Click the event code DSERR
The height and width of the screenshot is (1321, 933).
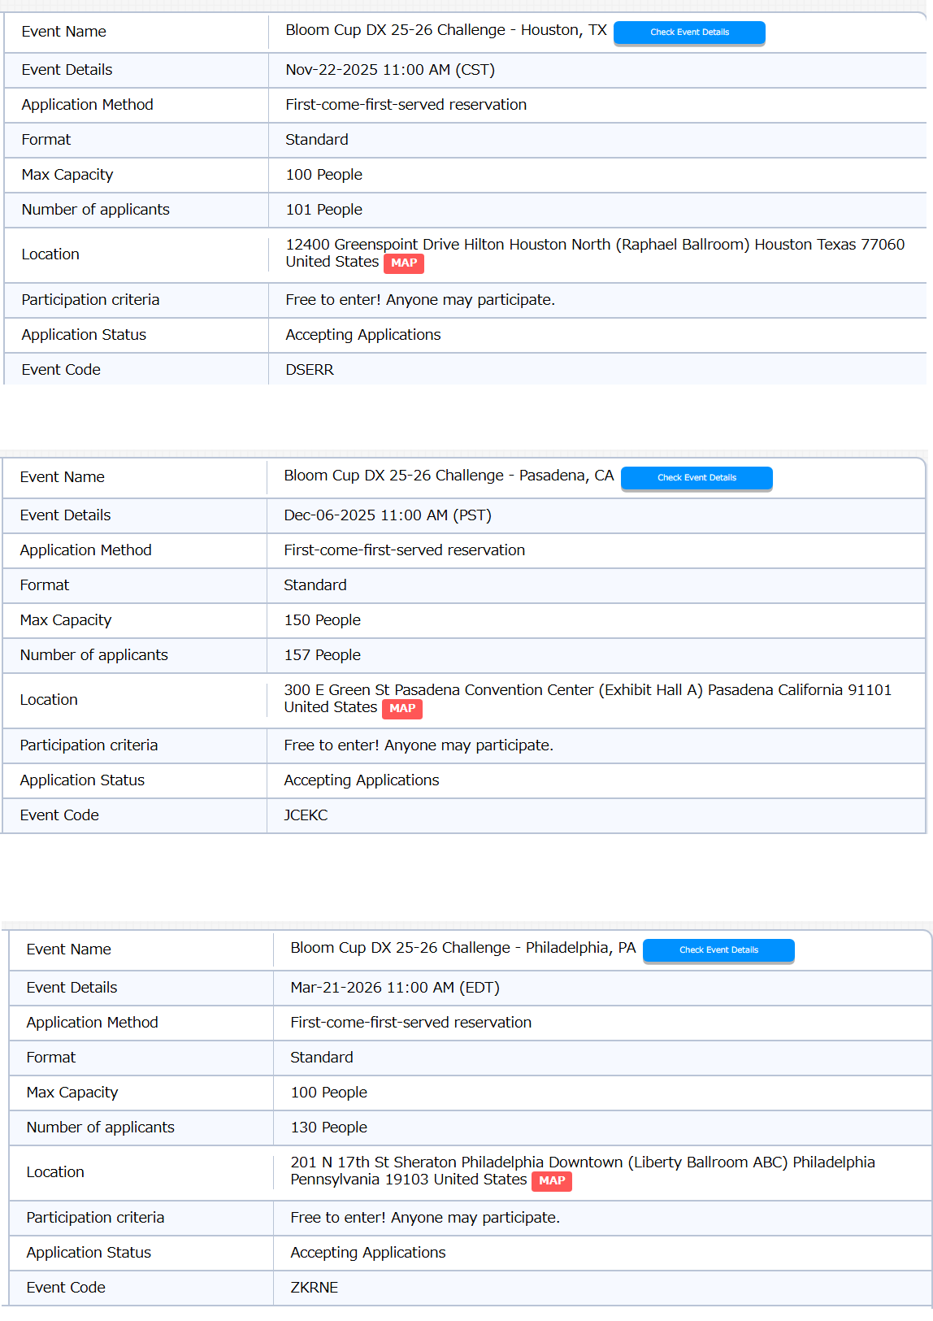click(x=310, y=370)
